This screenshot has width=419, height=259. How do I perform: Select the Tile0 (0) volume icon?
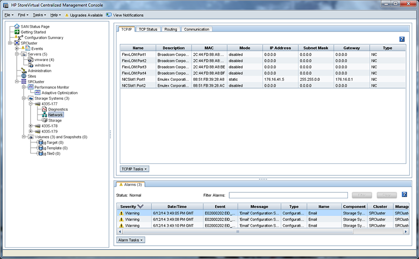click(41, 154)
